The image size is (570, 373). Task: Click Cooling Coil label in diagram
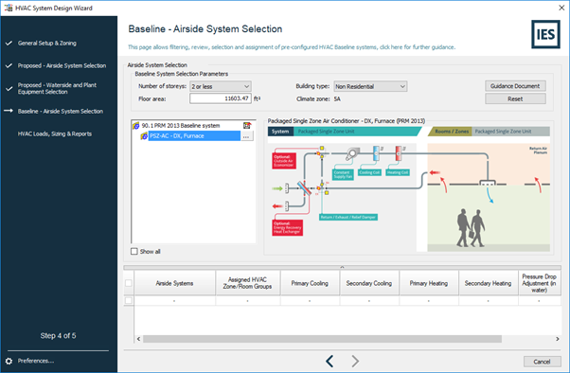pyautogui.click(x=369, y=172)
